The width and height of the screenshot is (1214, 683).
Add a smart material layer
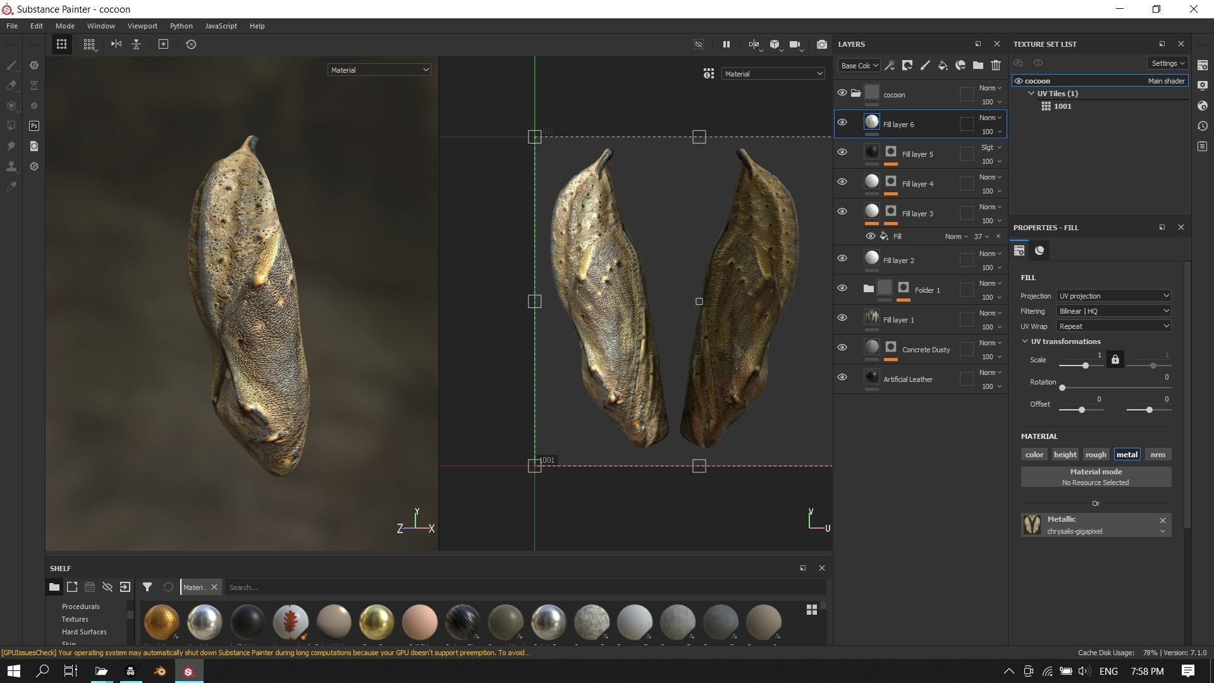960,65
